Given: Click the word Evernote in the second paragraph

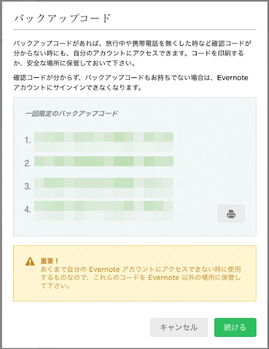Looking at the screenshot, I should point(232,78).
